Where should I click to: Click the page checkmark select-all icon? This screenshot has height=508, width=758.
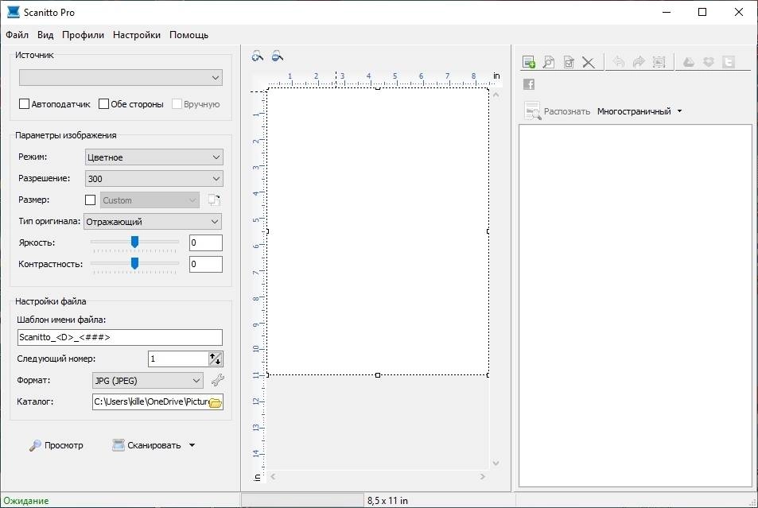pos(569,62)
